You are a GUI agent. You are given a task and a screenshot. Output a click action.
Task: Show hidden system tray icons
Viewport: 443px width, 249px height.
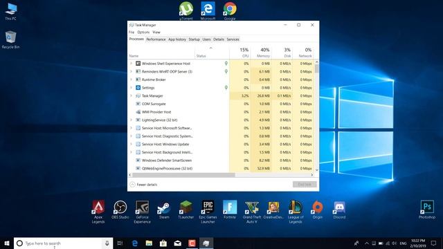pos(367,243)
